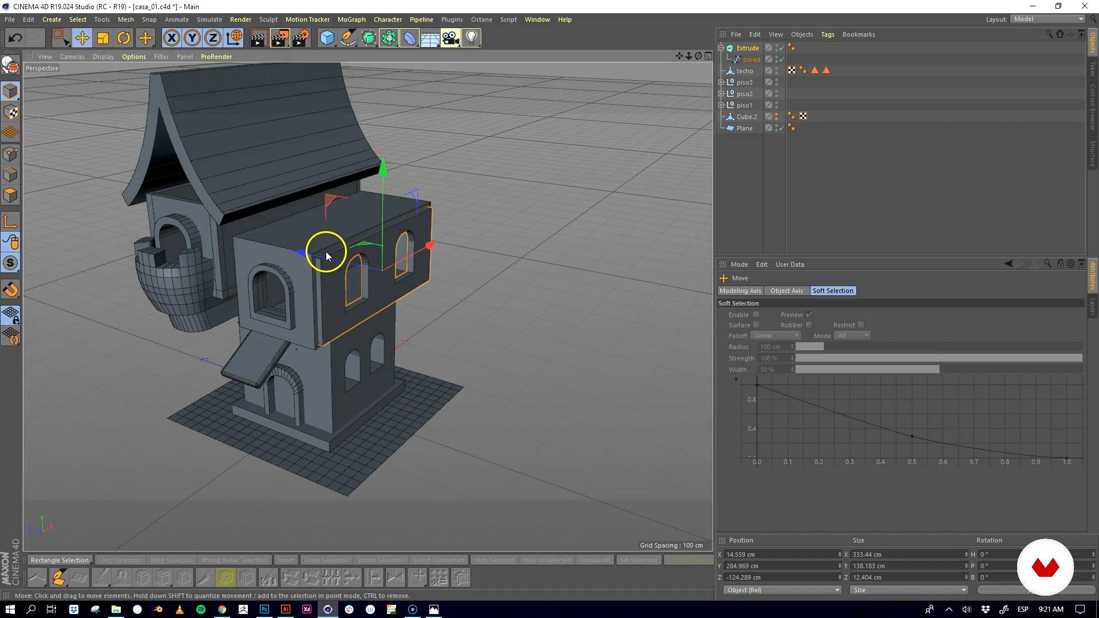
Task: Collapse the Extrude hierarchy
Action: pyautogui.click(x=721, y=48)
